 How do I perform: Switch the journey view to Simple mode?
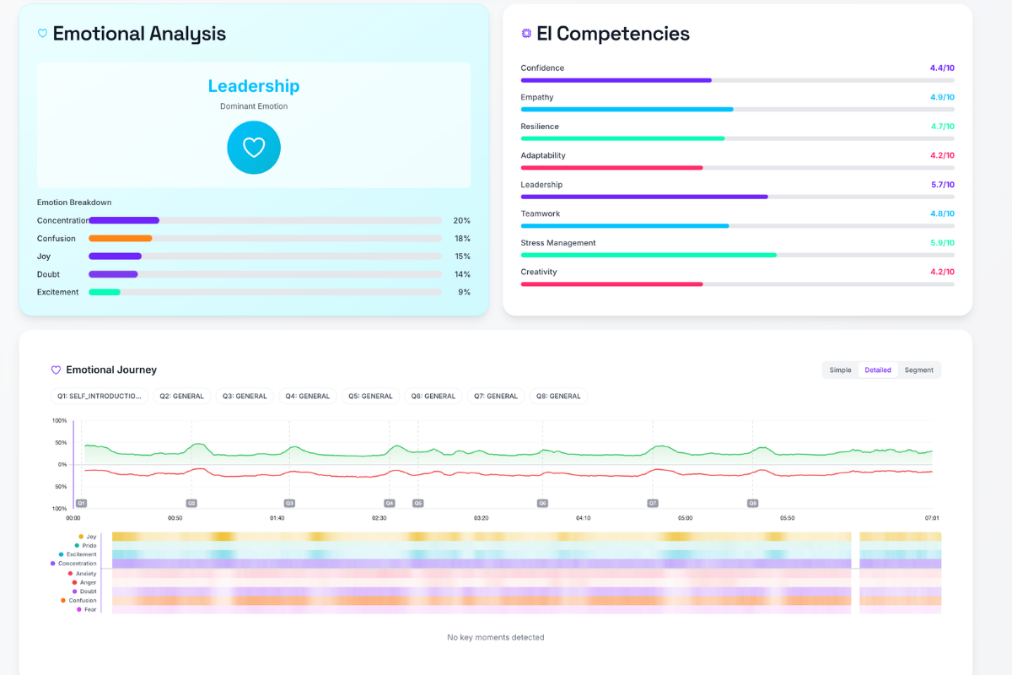click(x=840, y=370)
